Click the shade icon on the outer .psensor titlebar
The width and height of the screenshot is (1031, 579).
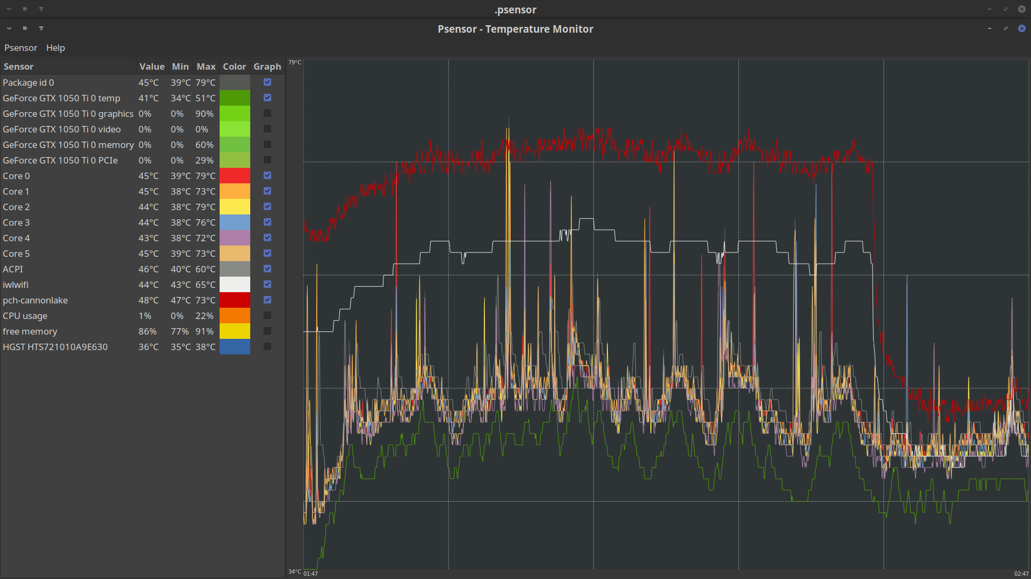pyautogui.click(x=41, y=9)
